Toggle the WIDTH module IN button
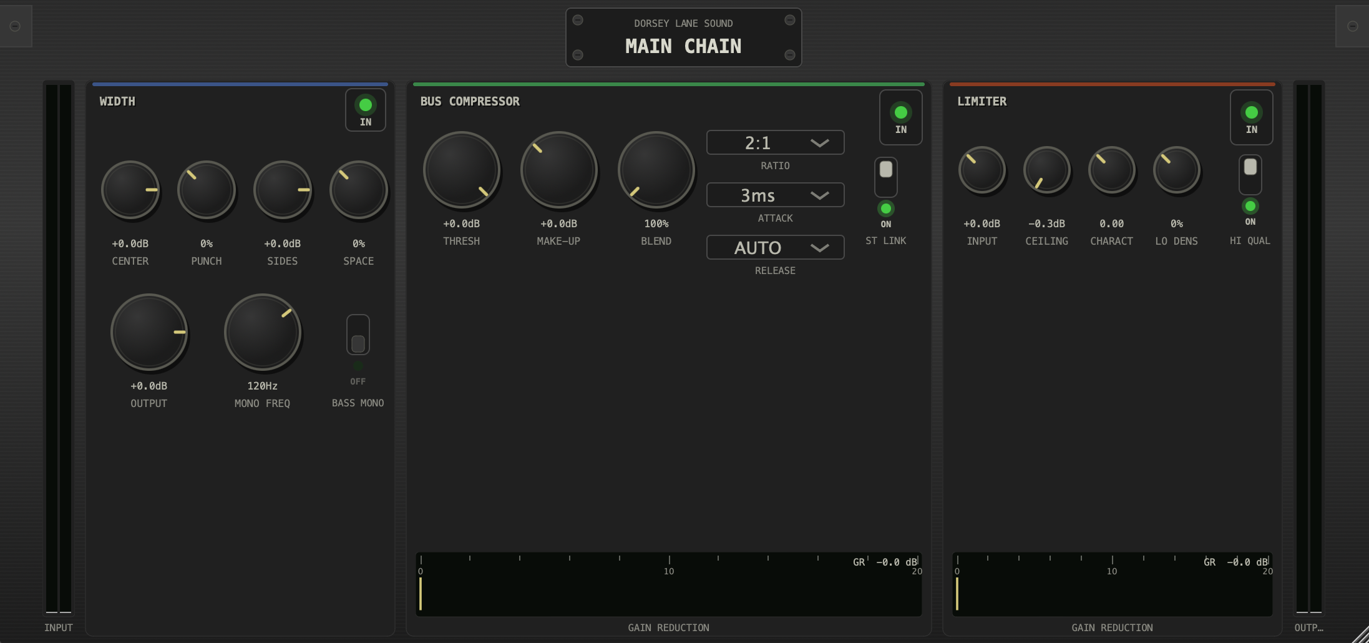Image resolution: width=1369 pixels, height=643 pixels. [366, 110]
